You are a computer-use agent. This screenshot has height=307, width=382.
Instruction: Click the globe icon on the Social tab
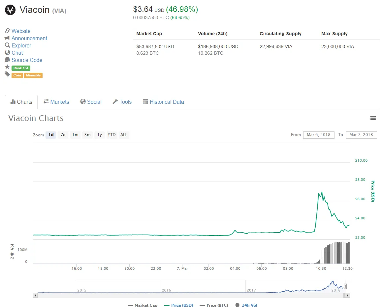pyautogui.click(x=83, y=101)
